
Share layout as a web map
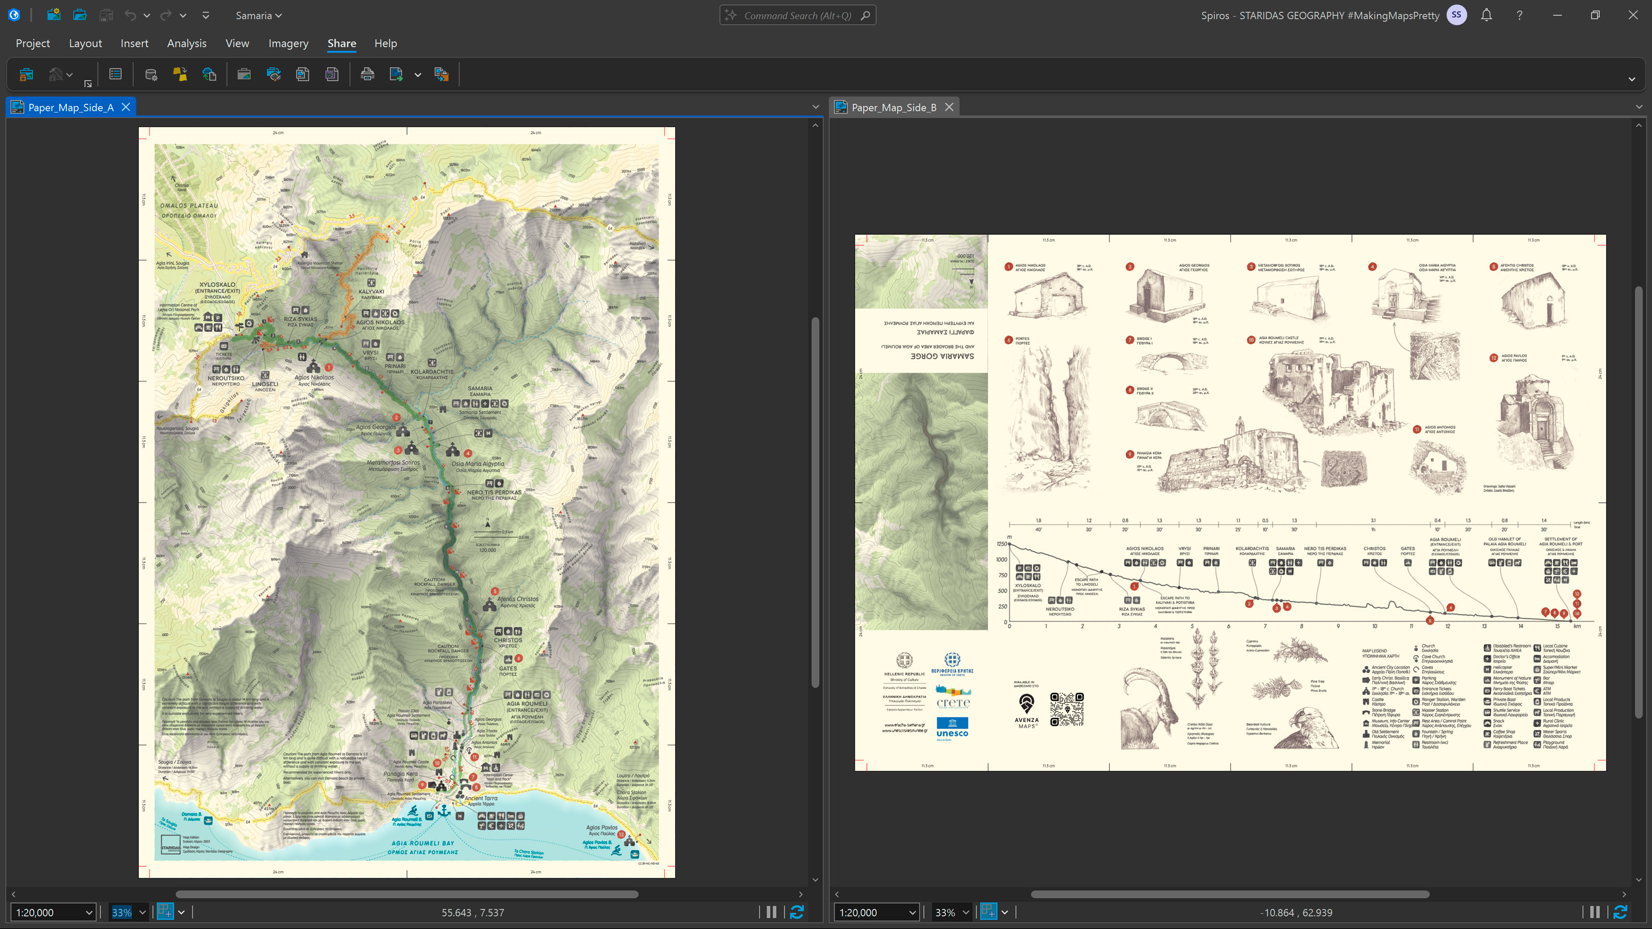[x=210, y=74]
